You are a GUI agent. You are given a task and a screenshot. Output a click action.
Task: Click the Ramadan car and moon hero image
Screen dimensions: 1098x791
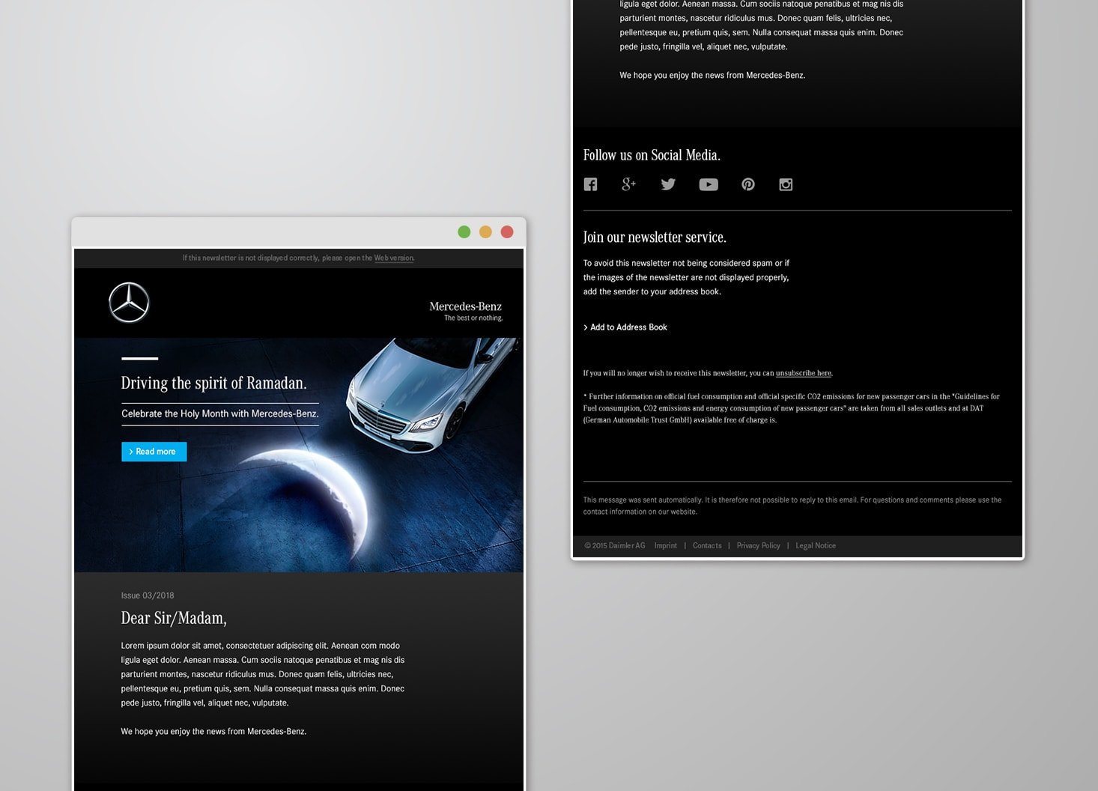299,455
